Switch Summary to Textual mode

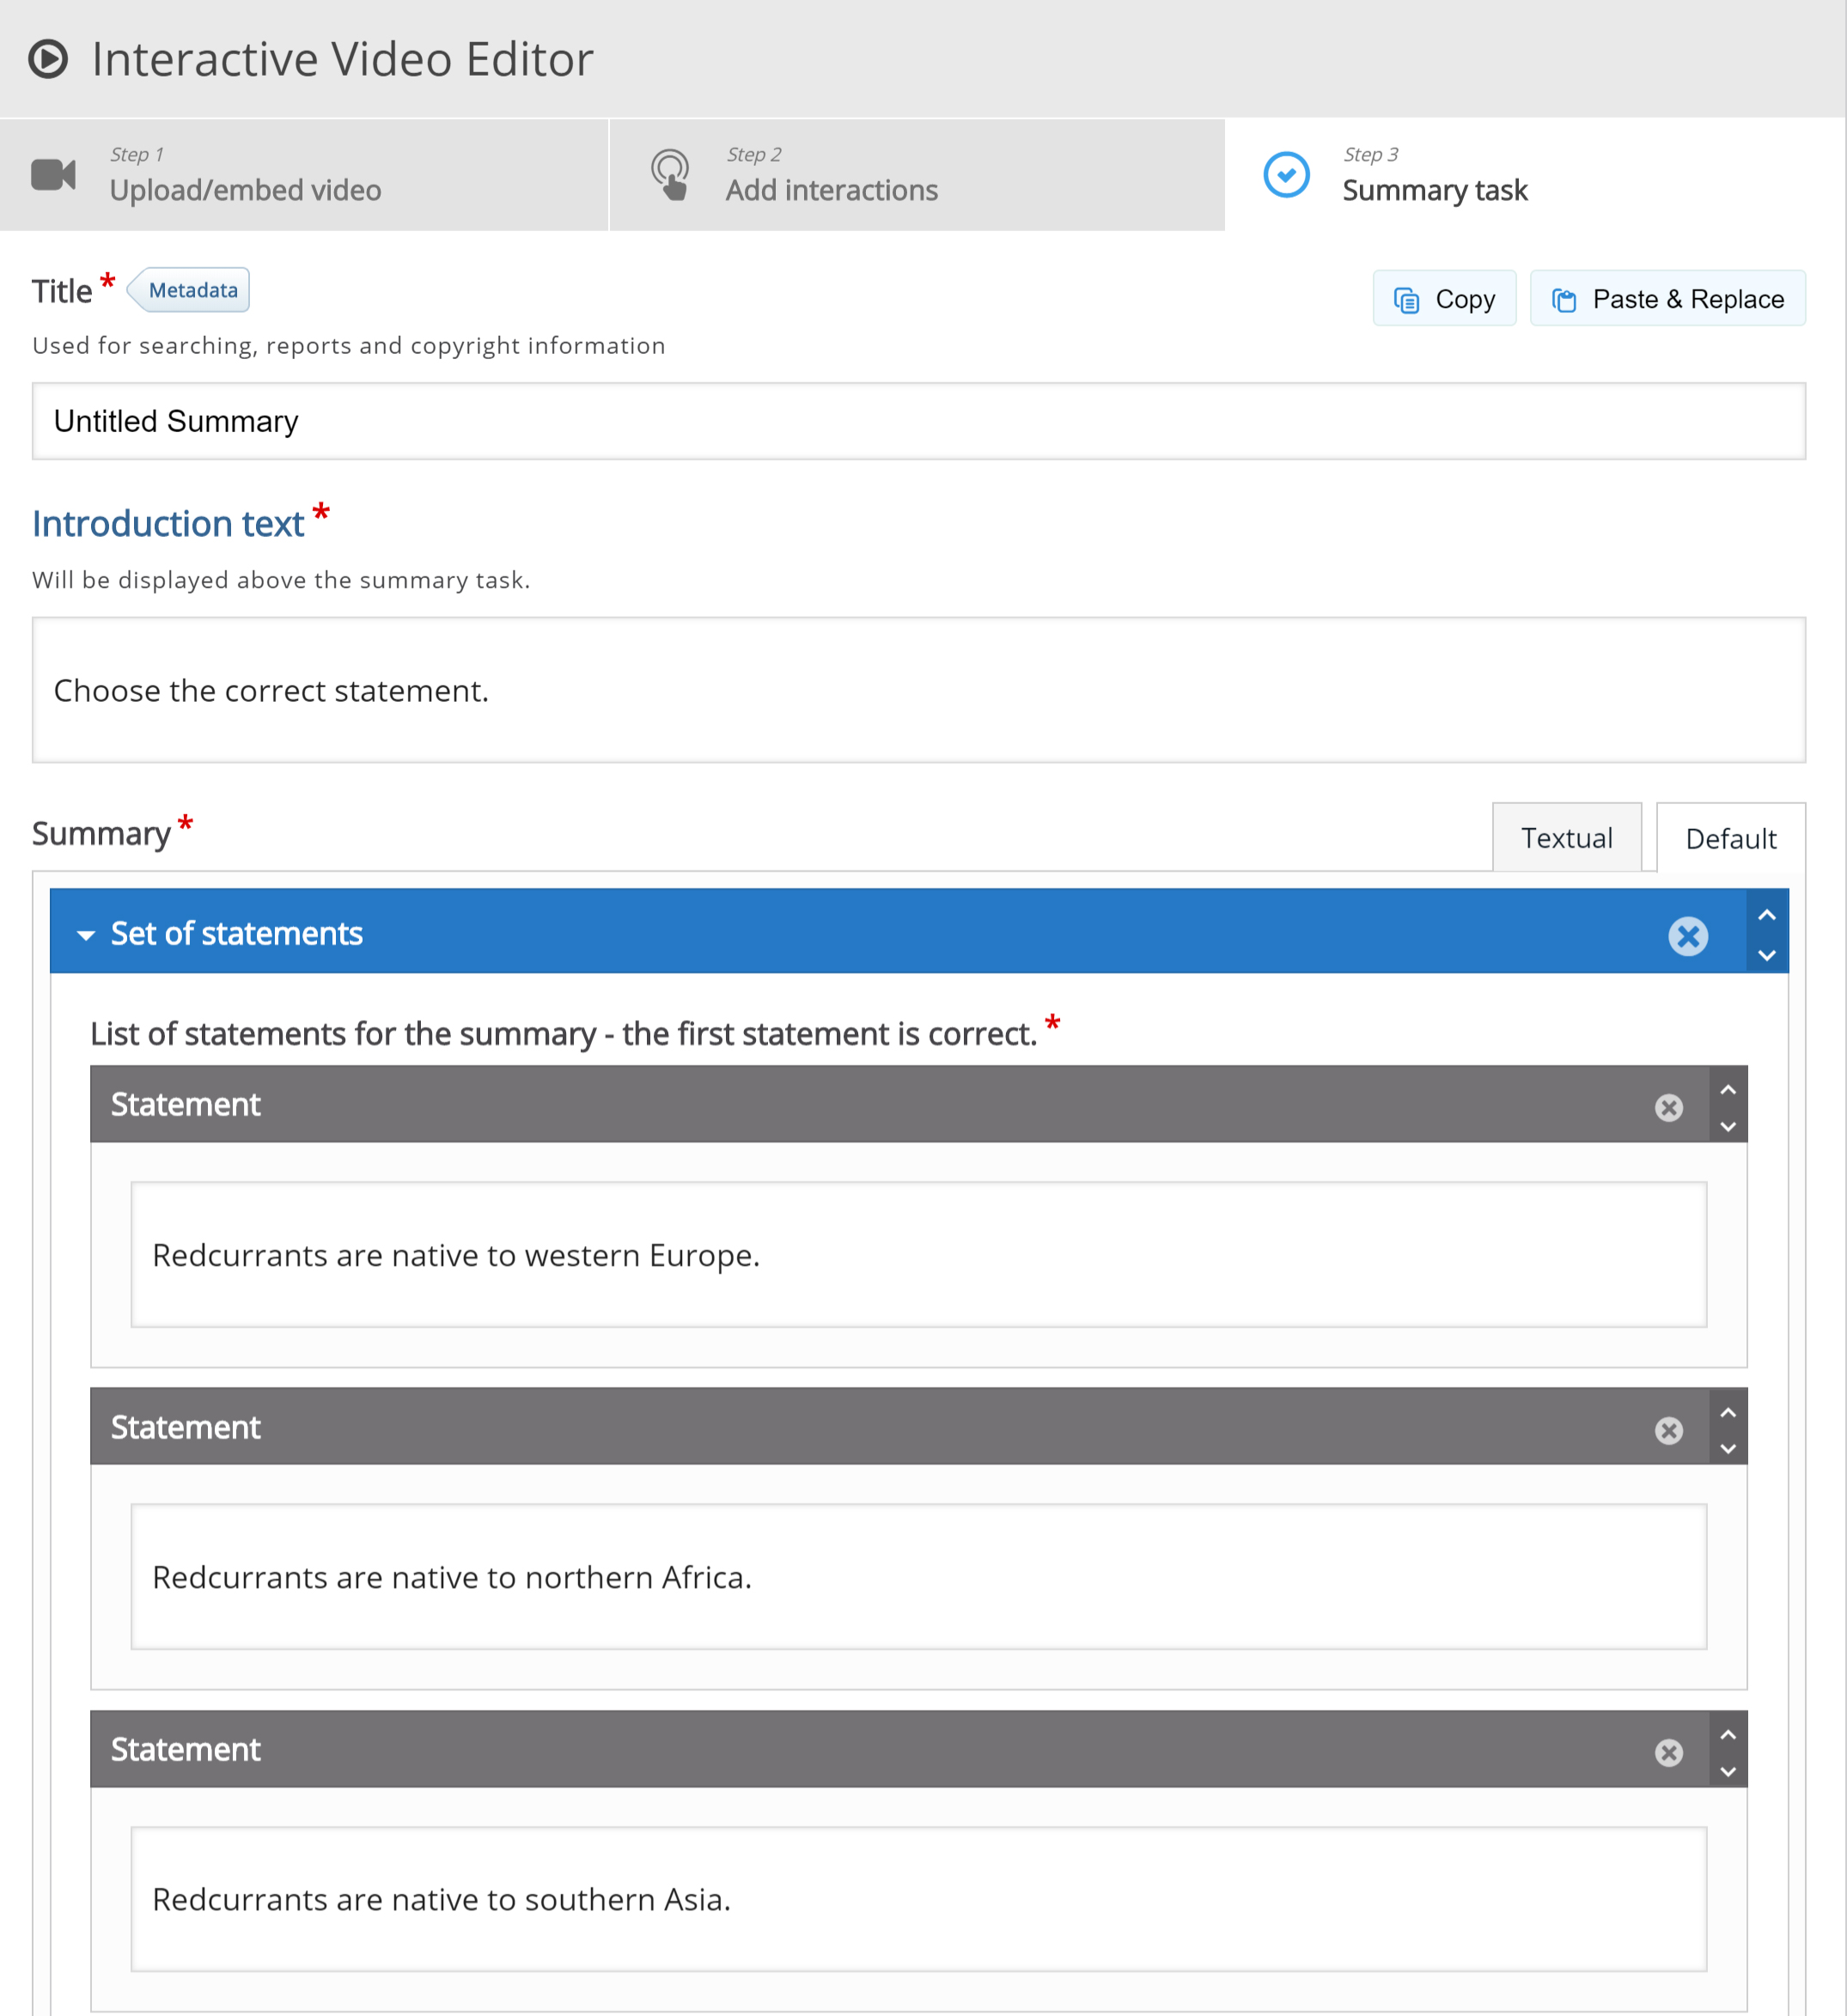1567,838
